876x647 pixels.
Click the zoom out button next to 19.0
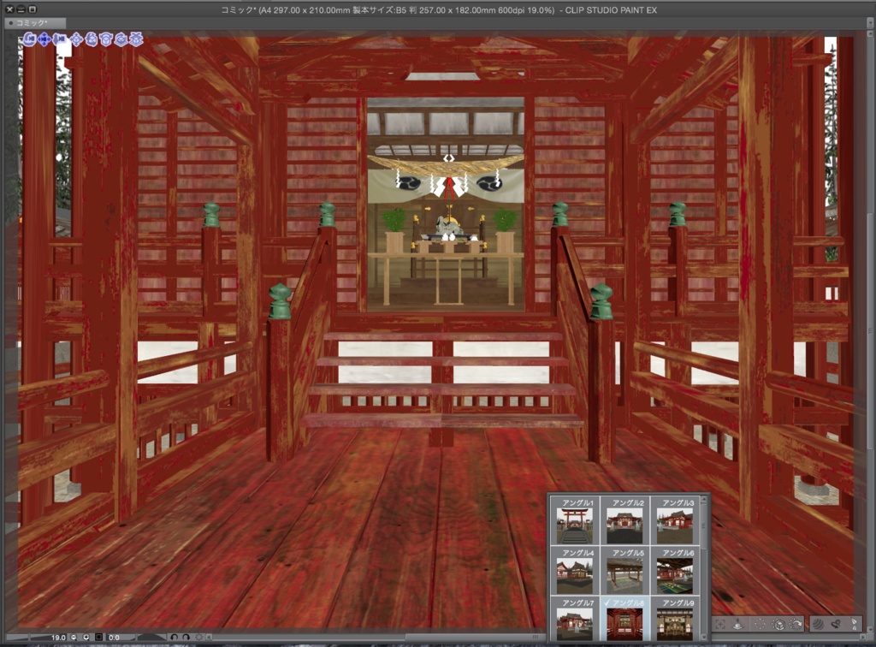coord(73,637)
